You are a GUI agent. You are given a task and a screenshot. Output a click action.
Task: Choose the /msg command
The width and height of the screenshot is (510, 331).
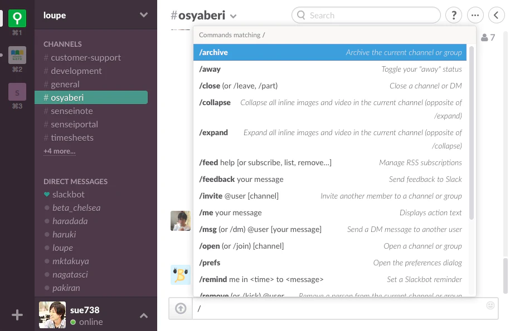330,229
